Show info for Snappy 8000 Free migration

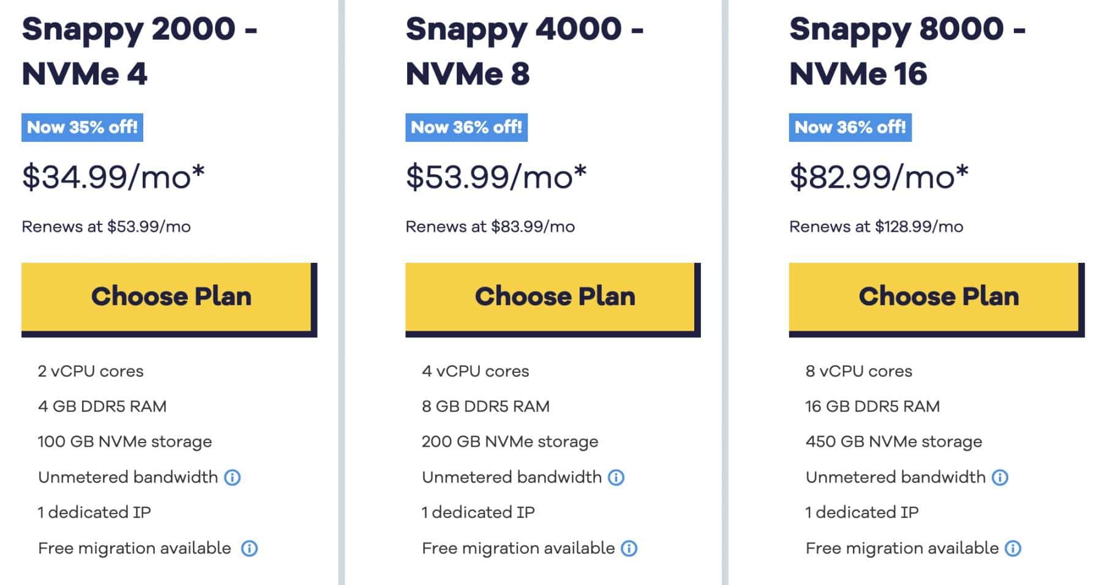pos(1013,548)
